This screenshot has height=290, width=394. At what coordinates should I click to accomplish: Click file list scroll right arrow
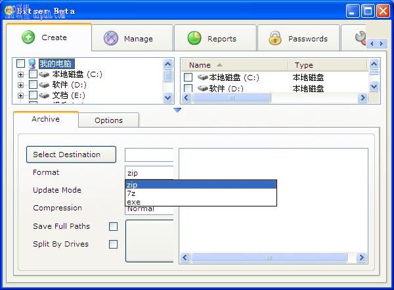coord(362,98)
